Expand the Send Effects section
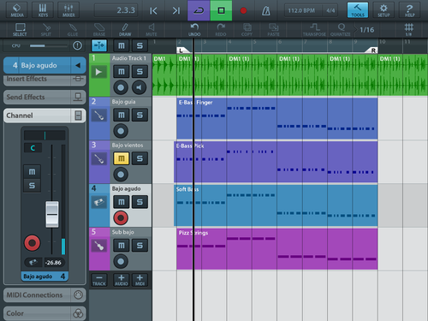 pyautogui.click(x=45, y=98)
